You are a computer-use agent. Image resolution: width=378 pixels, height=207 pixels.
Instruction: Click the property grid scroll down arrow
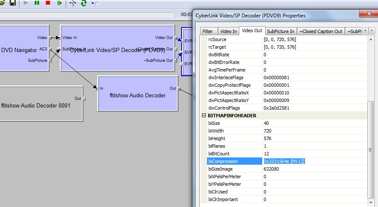click(x=371, y=202)
